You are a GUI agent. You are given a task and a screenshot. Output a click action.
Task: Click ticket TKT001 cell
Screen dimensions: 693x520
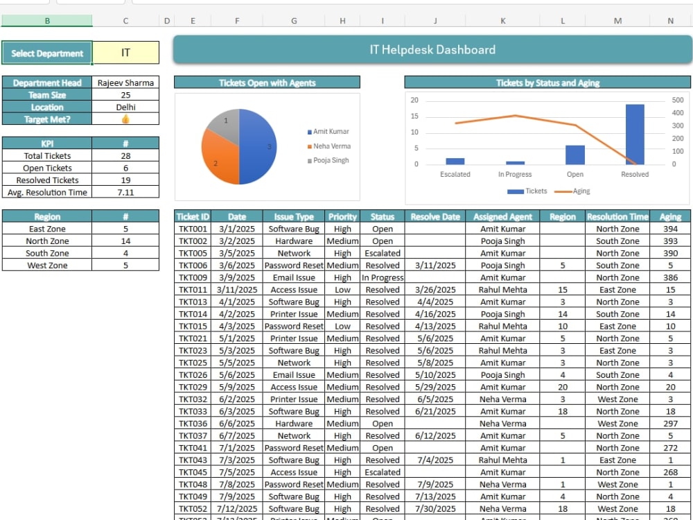193,229
